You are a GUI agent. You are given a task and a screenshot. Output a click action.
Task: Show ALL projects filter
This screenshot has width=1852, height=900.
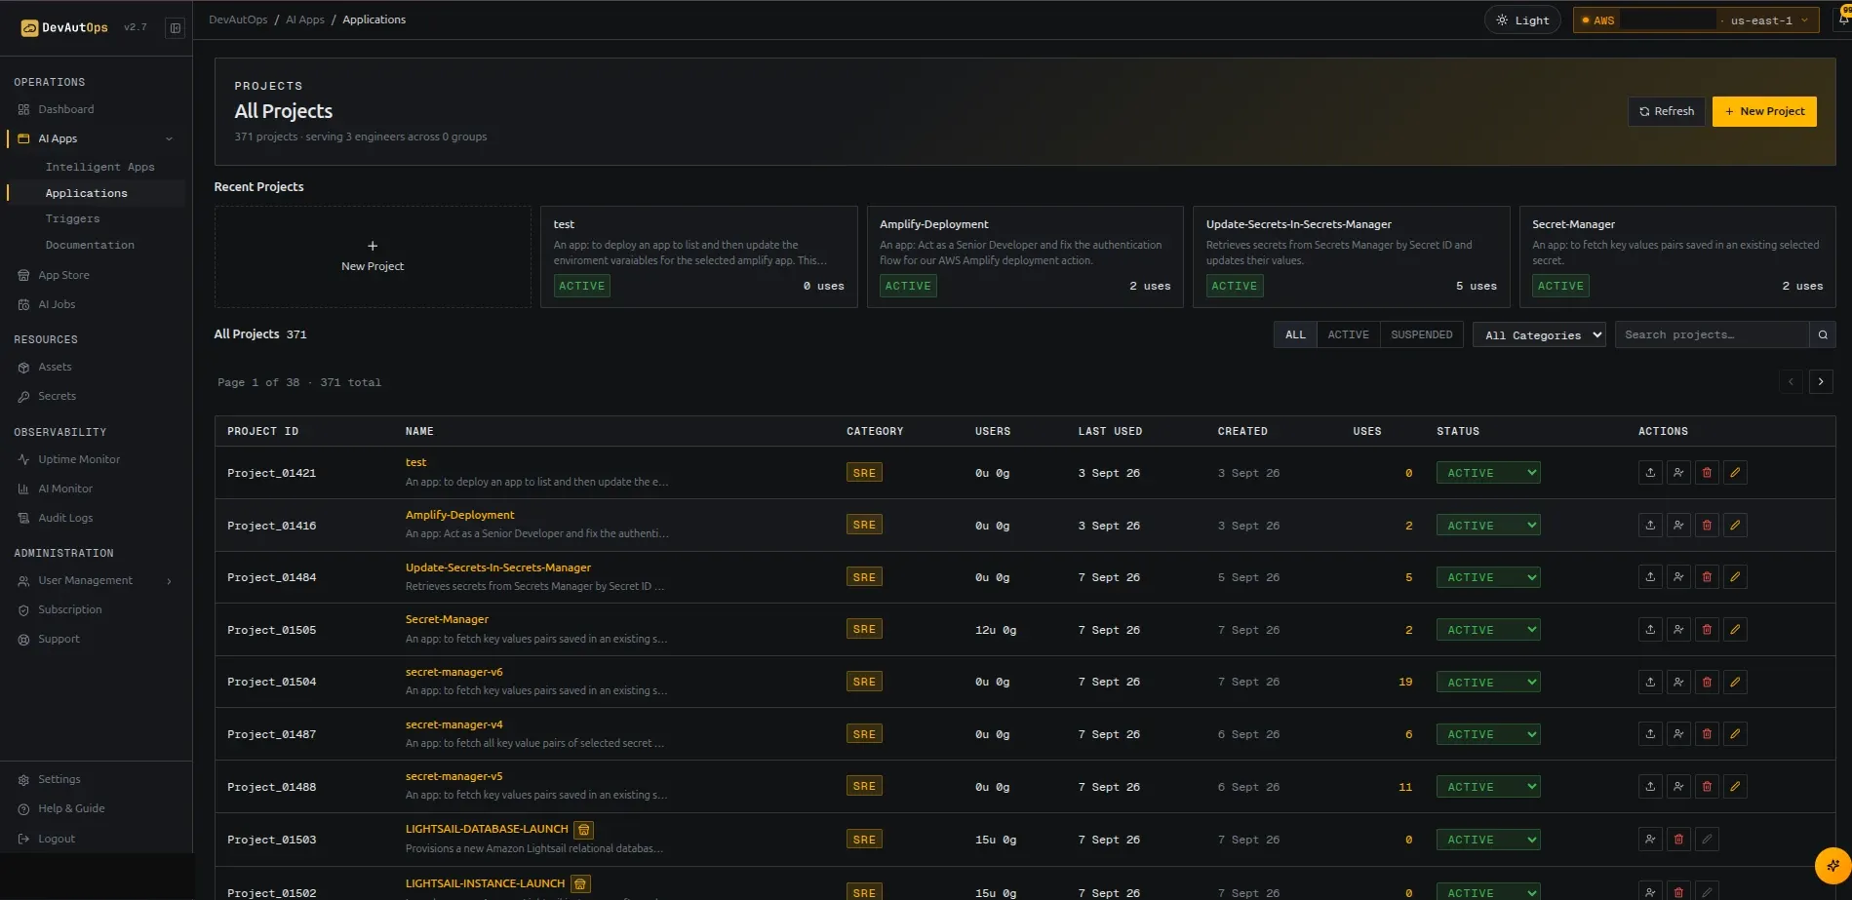click(x=1295, y=334)
